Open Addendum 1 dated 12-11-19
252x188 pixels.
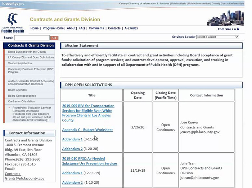click(x=72, y=173)
